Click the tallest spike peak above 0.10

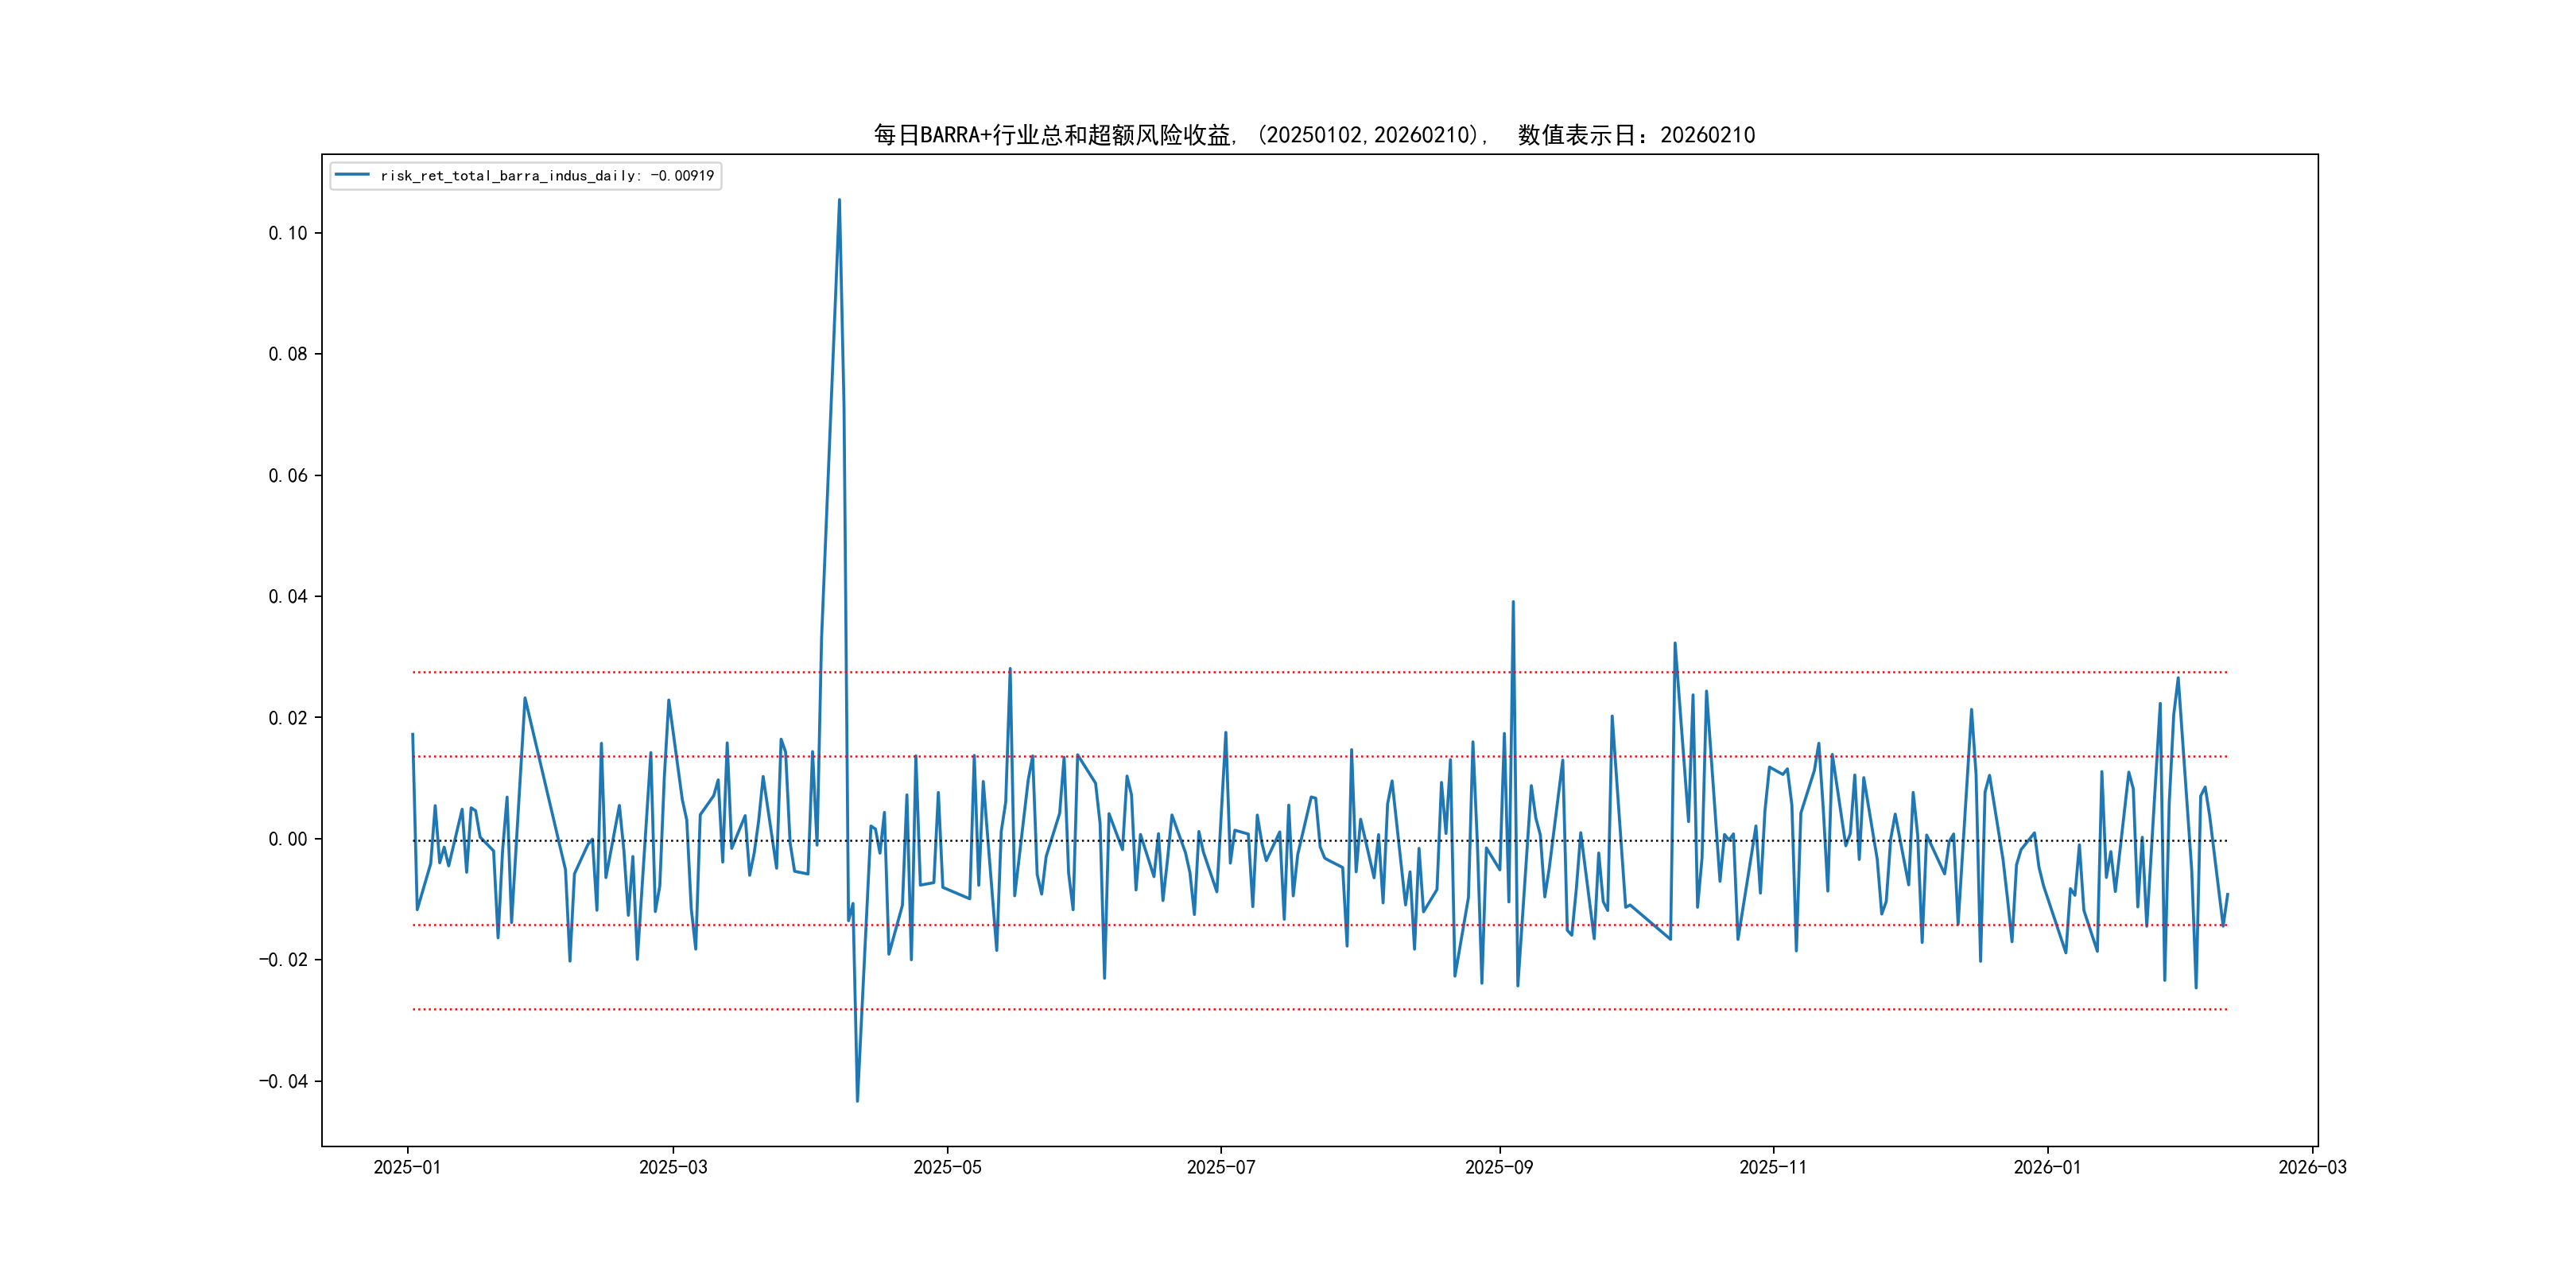(839, 200)
